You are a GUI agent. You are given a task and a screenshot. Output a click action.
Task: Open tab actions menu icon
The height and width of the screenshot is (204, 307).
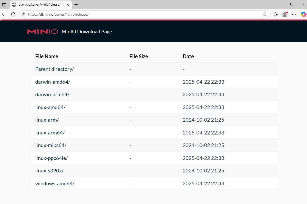pyautogui.click(x=4, y=5)
